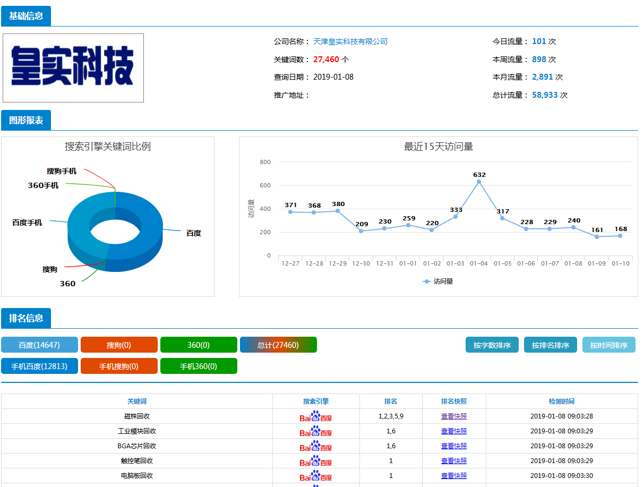Click the 皇实科技 company logo image

[73, 68]
